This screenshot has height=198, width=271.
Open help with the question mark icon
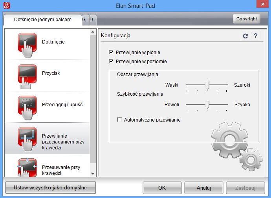[x=255, y=36]
